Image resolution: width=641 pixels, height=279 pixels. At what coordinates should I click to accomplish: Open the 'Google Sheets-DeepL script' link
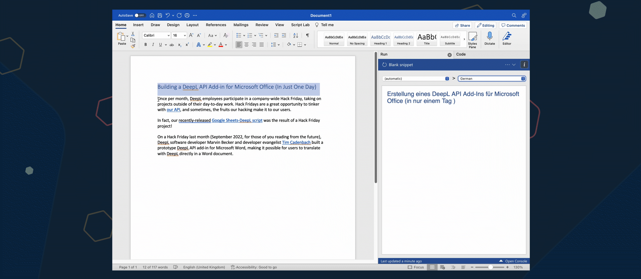click(237, 120)
